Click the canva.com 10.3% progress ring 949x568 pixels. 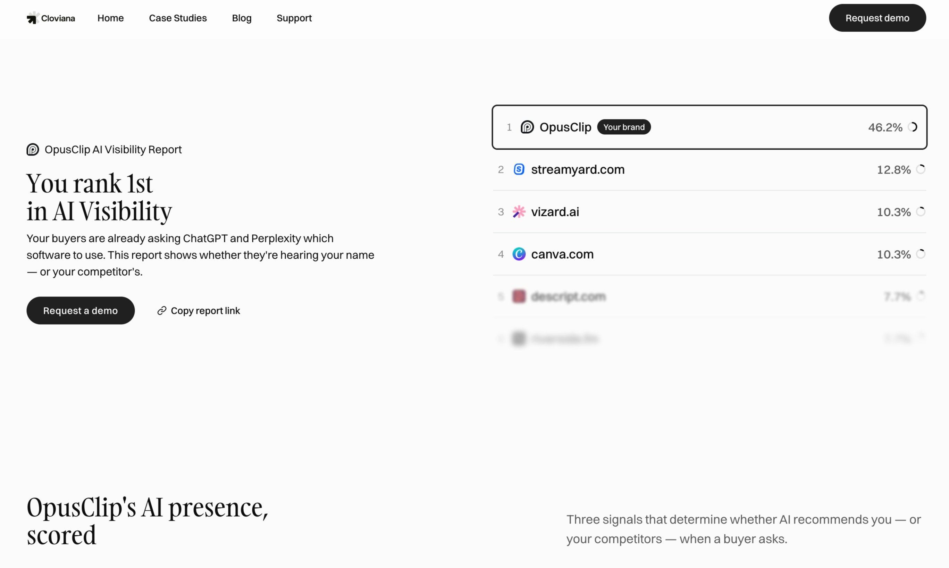[x=921, y=254]
